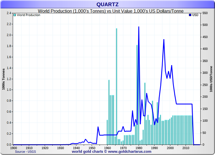The height and width of the screenshot is (155, 215).
Task: Click the 1990 x-axis label
Action: pyautogui.click(x=154, y=148)
